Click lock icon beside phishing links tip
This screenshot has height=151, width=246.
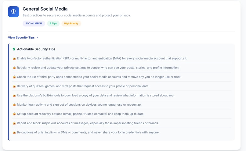tap(14, 132)
